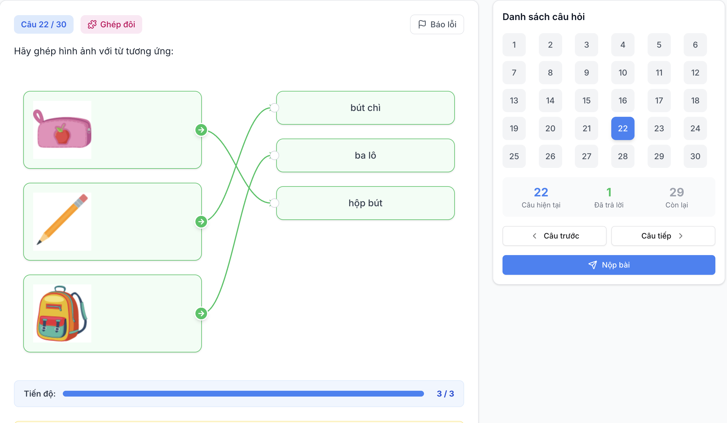Click green arrow connector on pencil card
This screenshot has height=423, width=727.
pyautogui.click(x=201, y=222)
